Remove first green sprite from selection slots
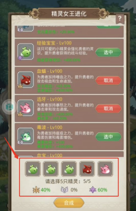 click(33, 169)
